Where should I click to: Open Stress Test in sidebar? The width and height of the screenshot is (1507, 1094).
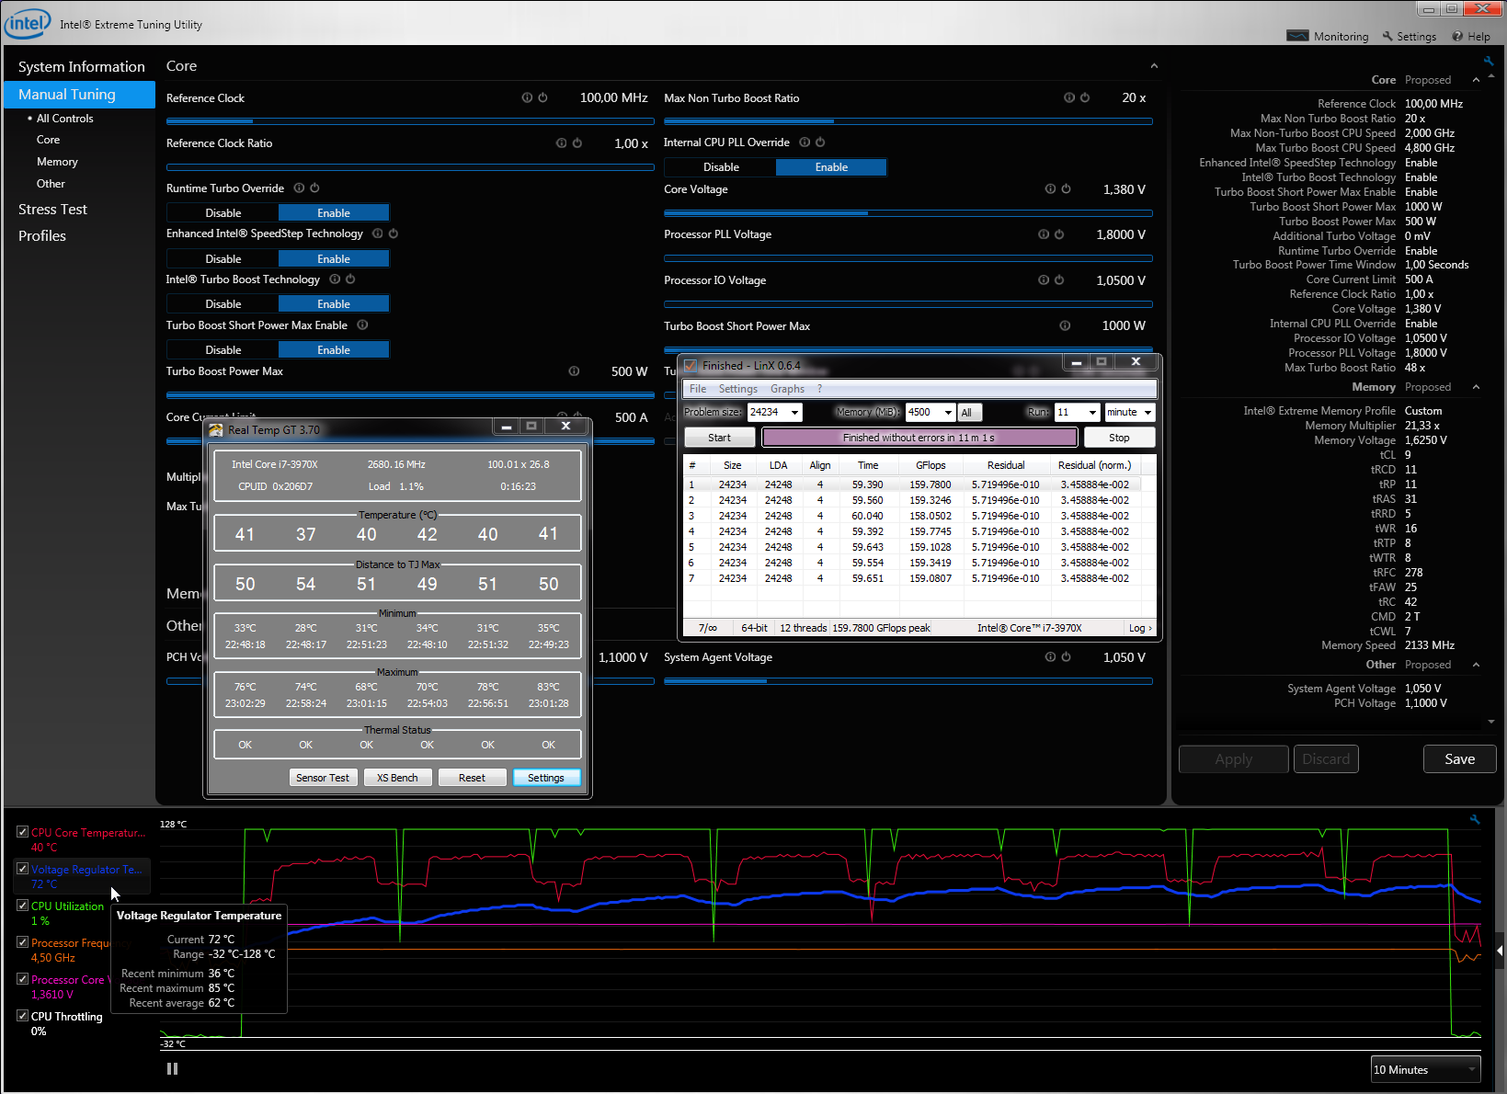[52, 210]
